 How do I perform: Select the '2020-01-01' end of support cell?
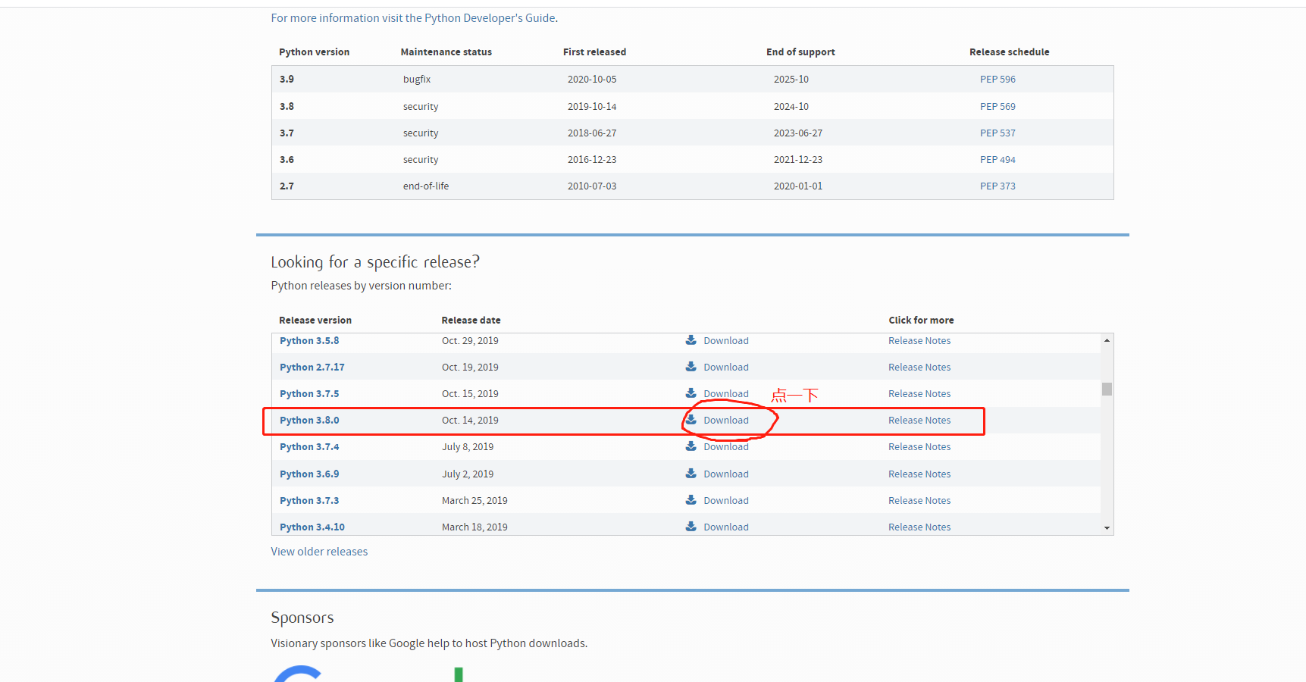[x=798, y=186]
